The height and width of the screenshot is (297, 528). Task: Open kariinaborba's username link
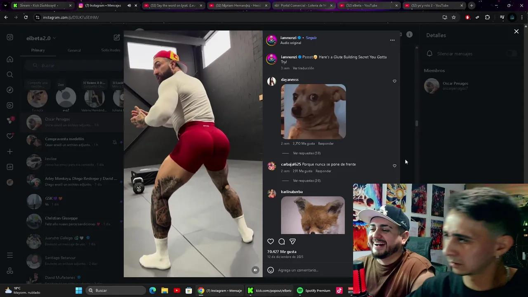(292, 192)
